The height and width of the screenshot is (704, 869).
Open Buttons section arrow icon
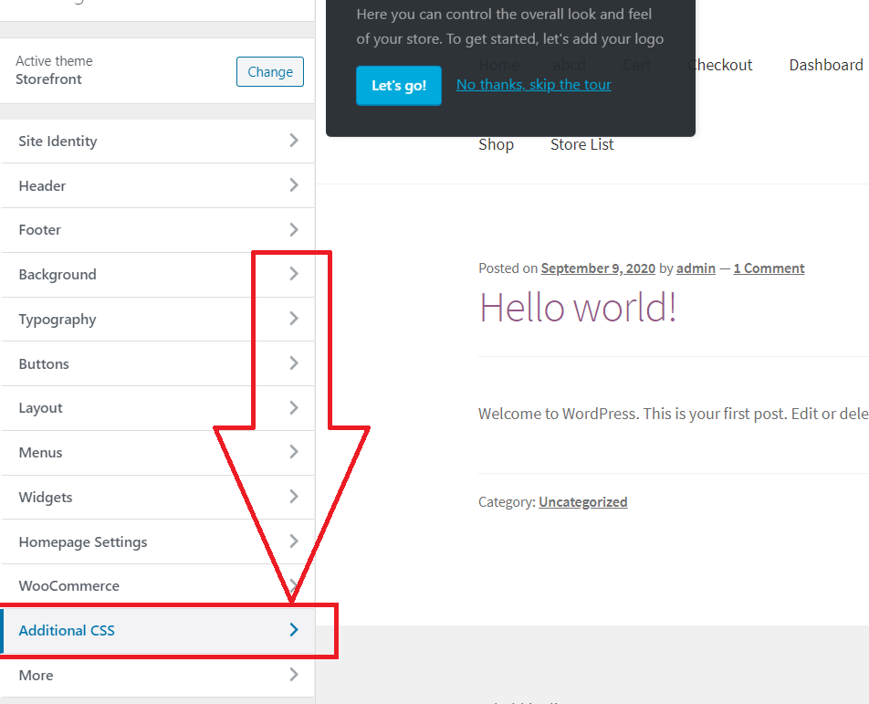[x=294, y=363]
